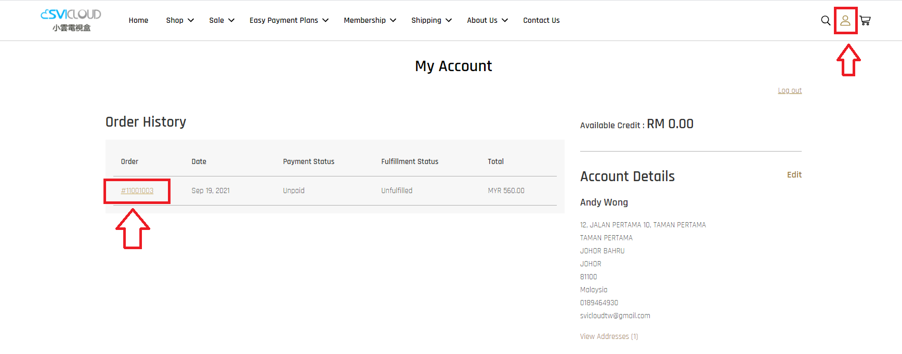The image size is (902, 354).
Task: Log out of the account
Action: click(x=790, y=90)
